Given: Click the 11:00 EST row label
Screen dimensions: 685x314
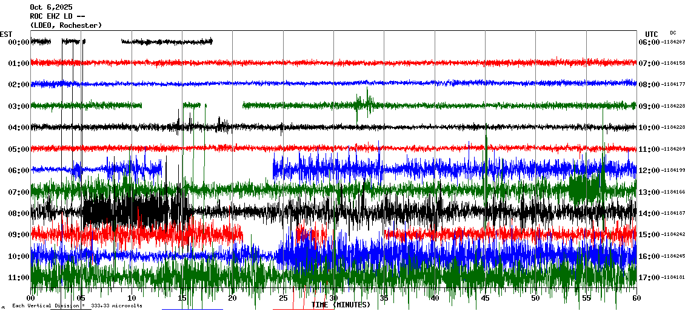Looking at the screenshot, I should (x=19, y=278).
